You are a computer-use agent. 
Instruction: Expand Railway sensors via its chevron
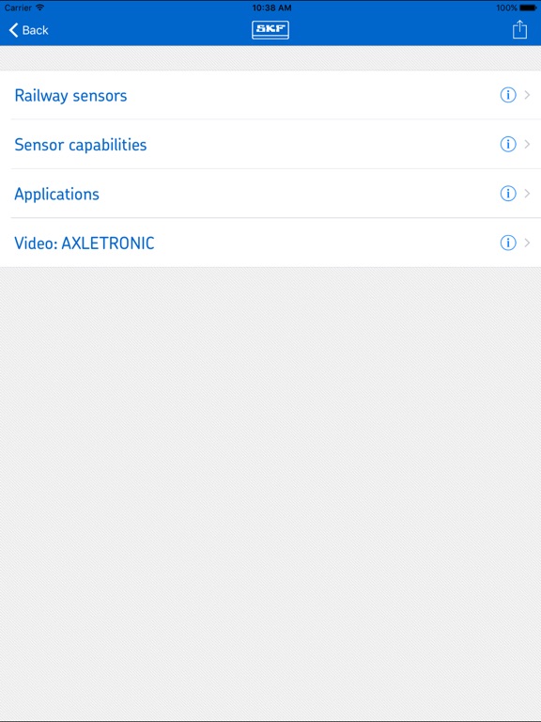tap(527, 95)
